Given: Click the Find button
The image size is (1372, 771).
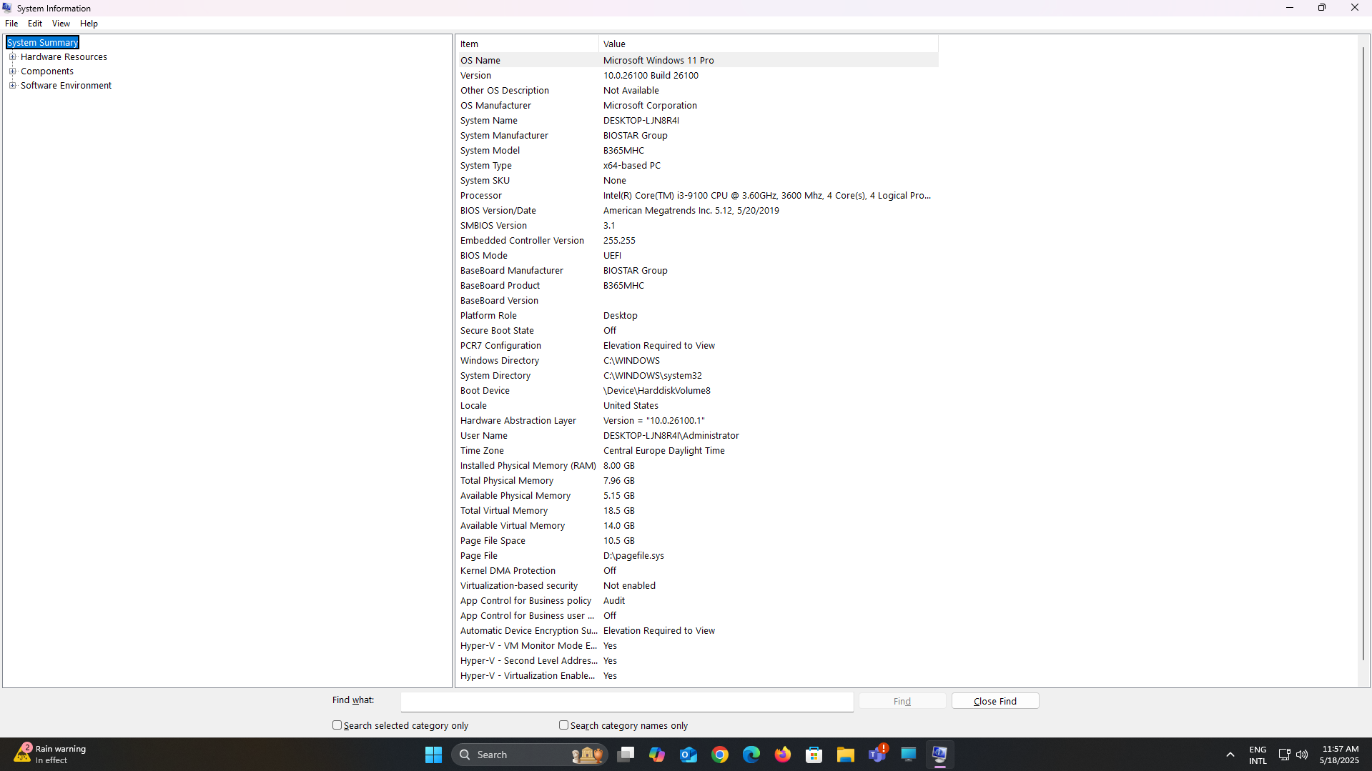Looking at the screenshot, I should (902, 701).
